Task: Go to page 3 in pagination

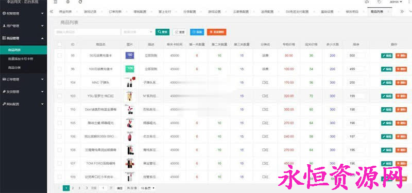Action: pyautogui.click(x=79, y=188)
